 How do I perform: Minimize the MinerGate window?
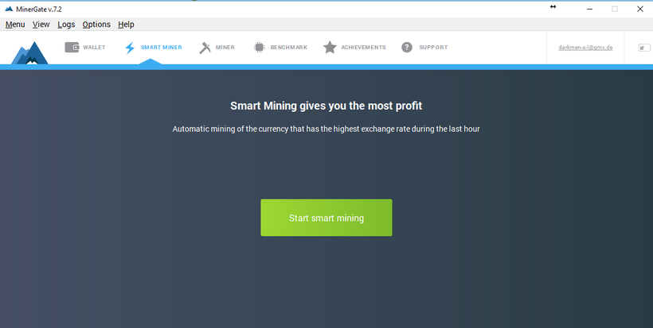pos(589,9)
